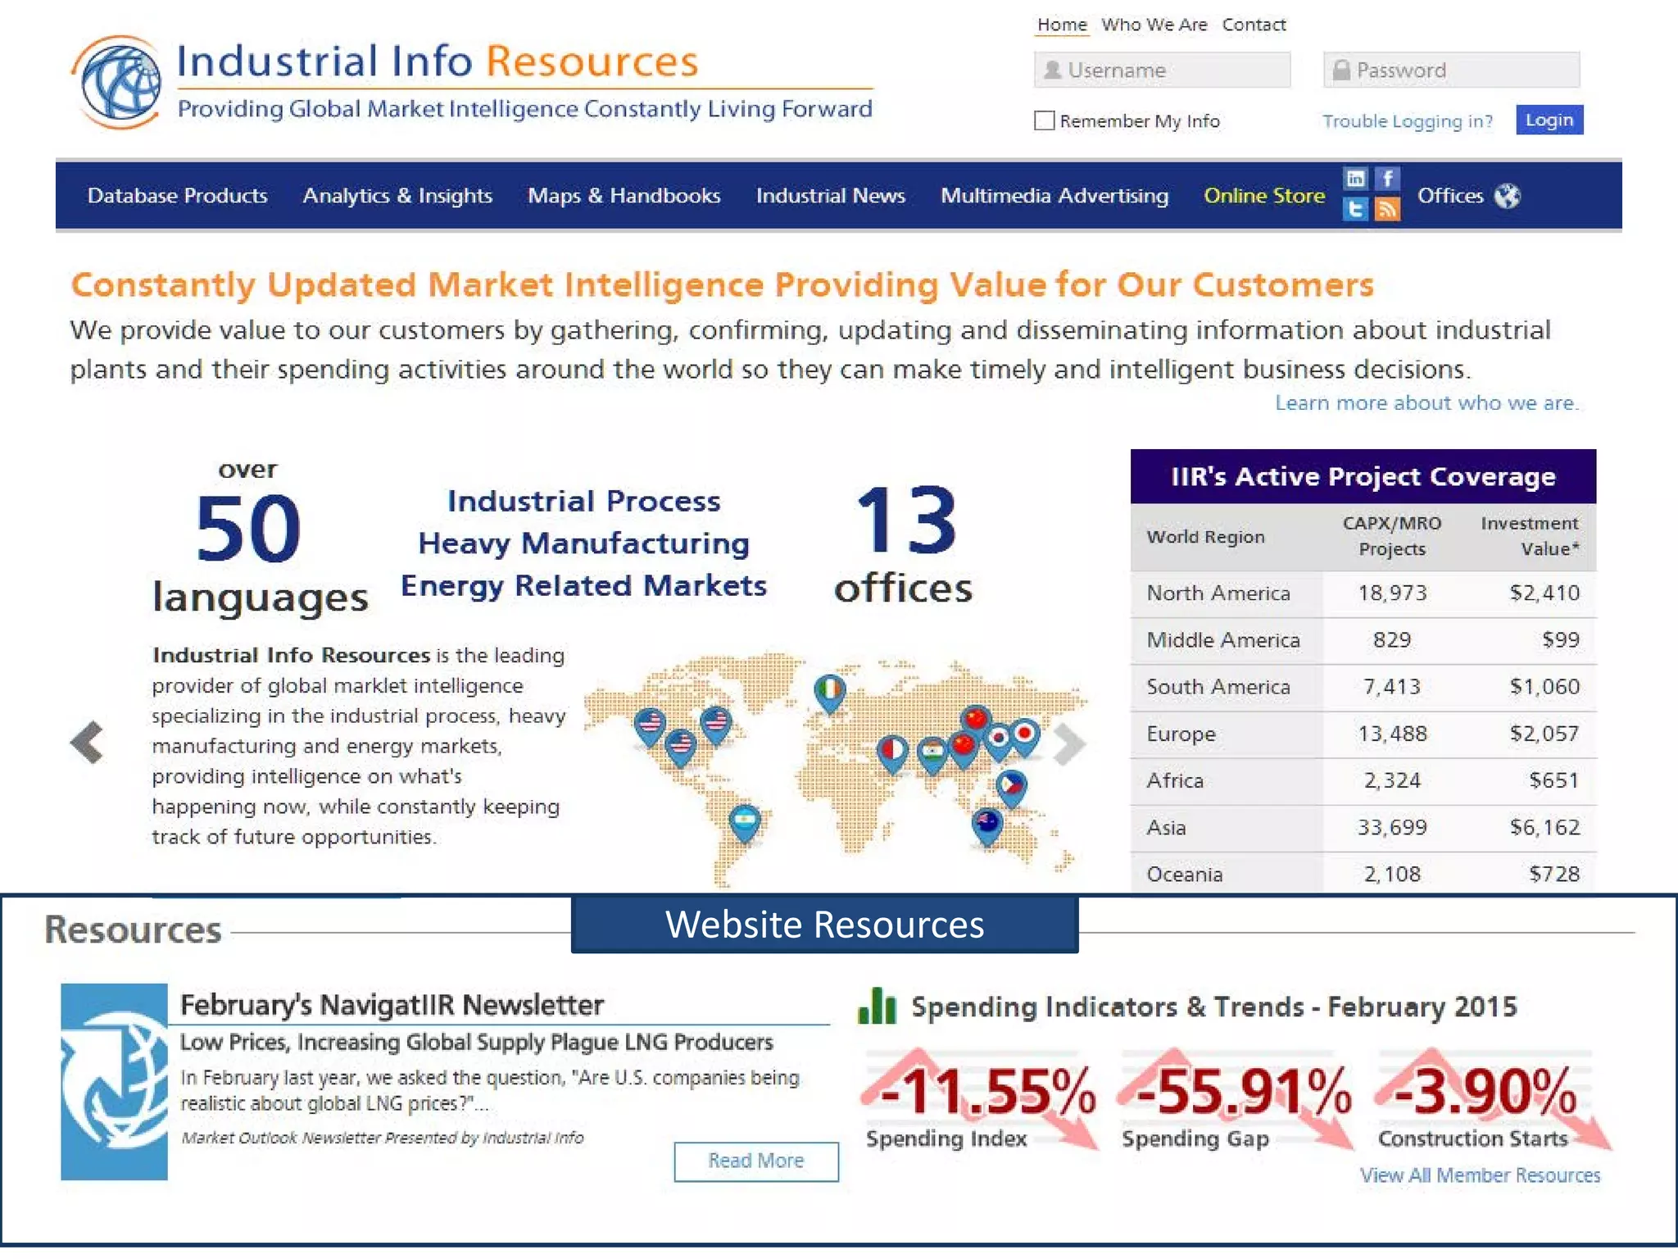Go to the Home top link
1678x1259 pixels.
(1062, 25)
